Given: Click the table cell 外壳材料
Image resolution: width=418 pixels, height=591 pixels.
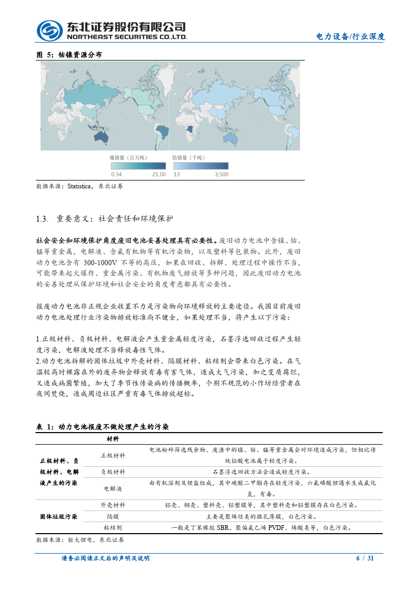Looking at the screenshot, I should pyautogui.click(x=113, y=505).
